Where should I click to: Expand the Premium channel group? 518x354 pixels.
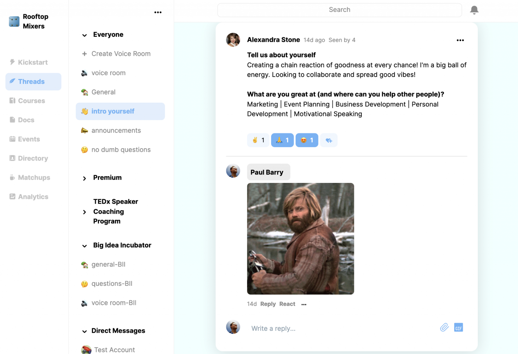click(x=84, y=178)
